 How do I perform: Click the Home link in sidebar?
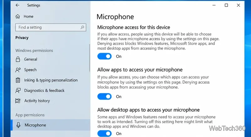point(29,16)
